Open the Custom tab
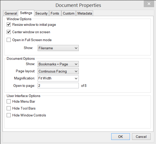Image resolution: width=156 pixels, height=144 pixels. coord(69,13)
